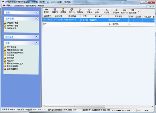
Task: Click the 反审核 un-approve icon
Action: pyautogui.click(x=90, y=10)
